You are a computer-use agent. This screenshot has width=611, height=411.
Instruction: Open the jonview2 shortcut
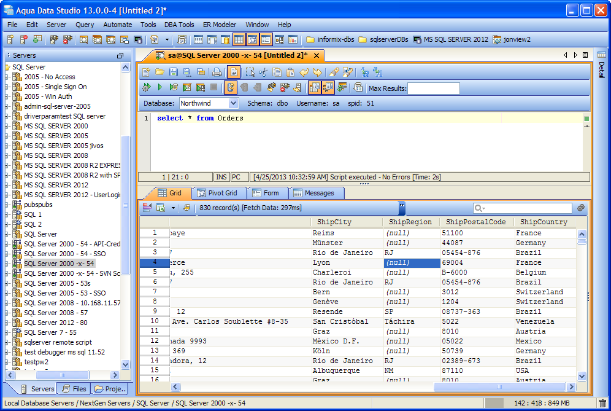click(512, 39)
